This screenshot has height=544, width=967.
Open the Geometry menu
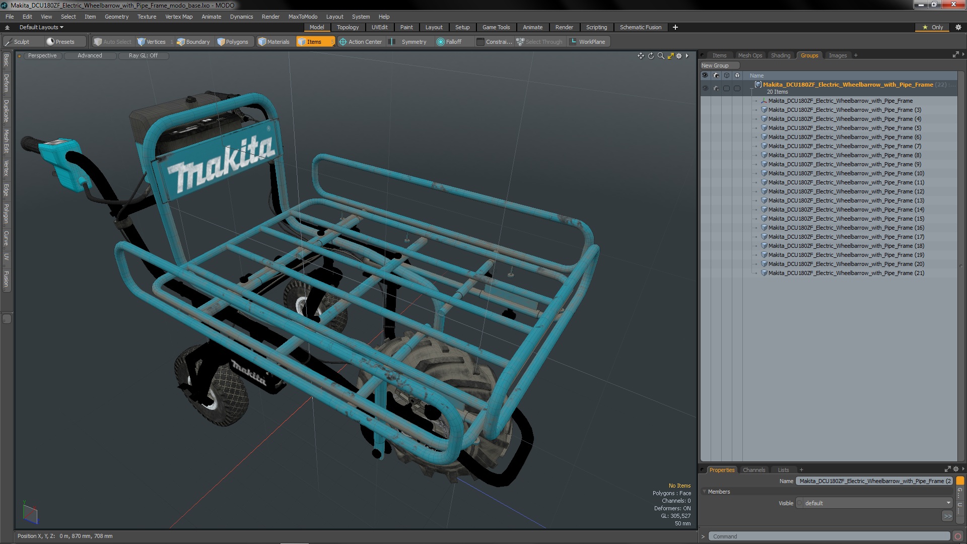pyautogui.click(x=116, y=17)
